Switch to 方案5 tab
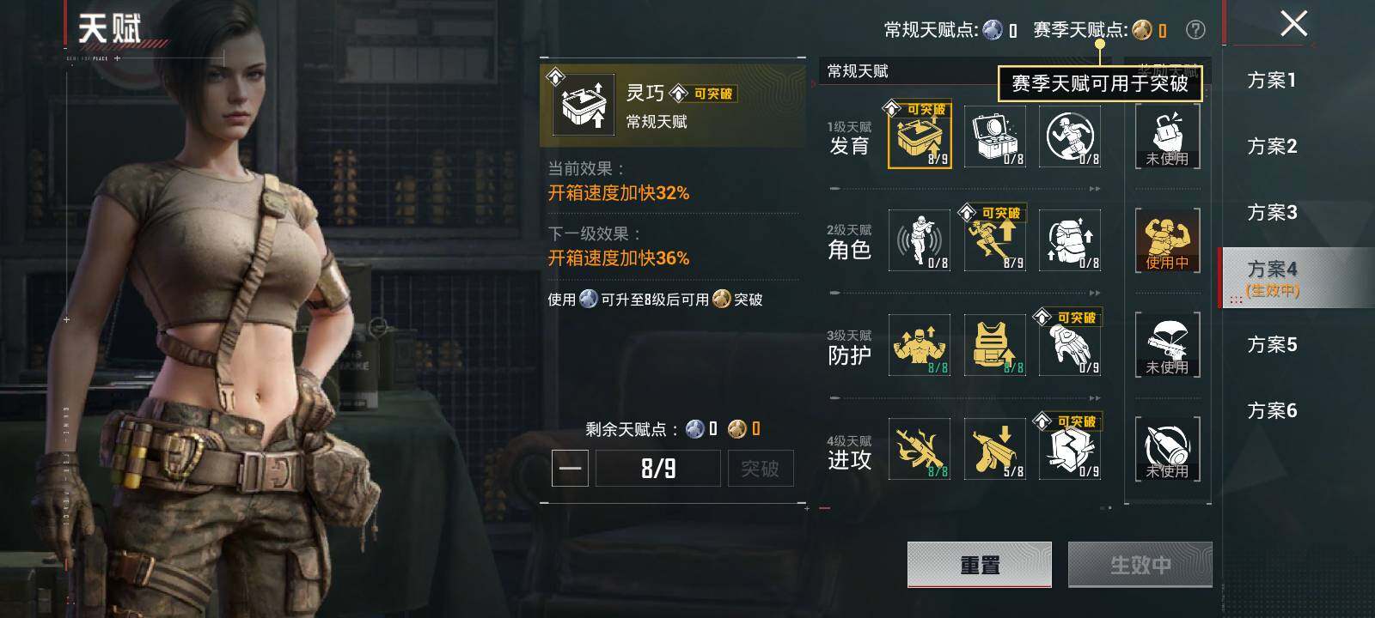This screenshot has width=1375, height=618. tap(1272, 345)
